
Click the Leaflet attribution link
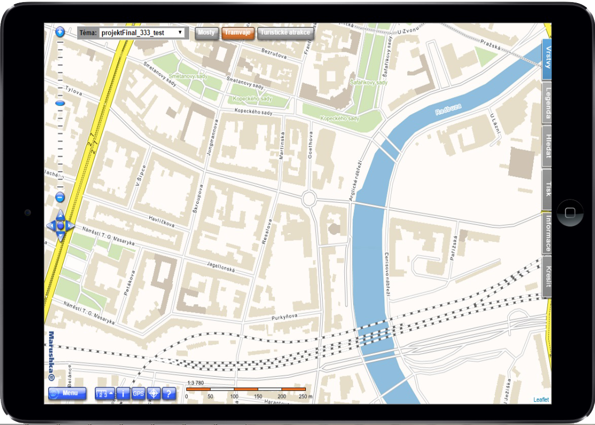(541, 400)
